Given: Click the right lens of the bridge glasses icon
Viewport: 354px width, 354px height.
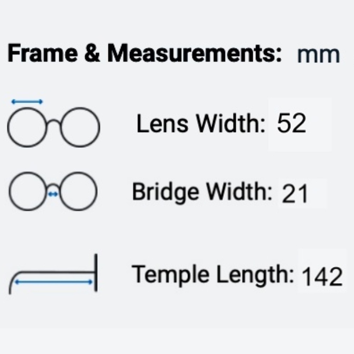Looking at the screenshot, I should pos(78,191).
